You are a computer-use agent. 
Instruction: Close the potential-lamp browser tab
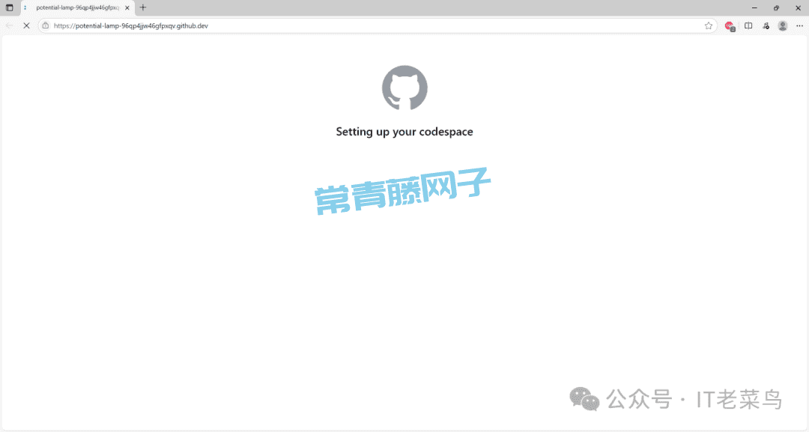pos(127,7)
